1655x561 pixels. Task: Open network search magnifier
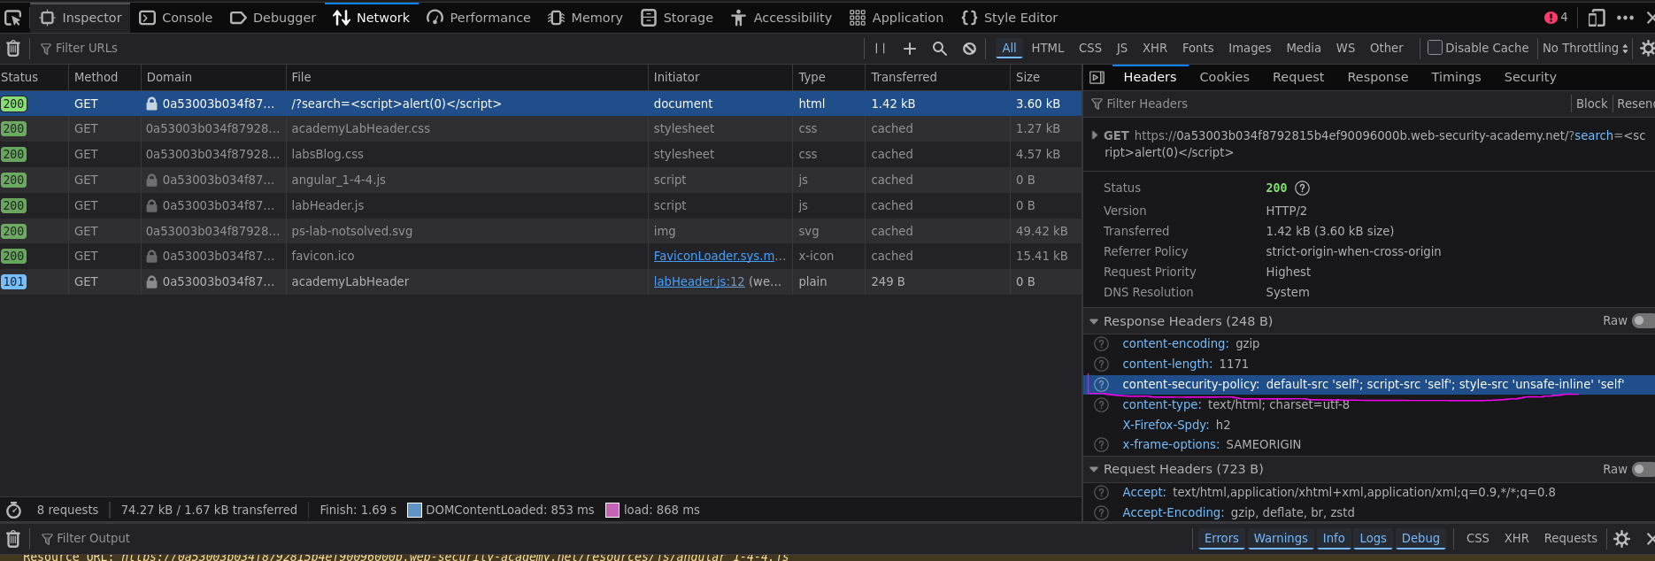pos(939,48)
